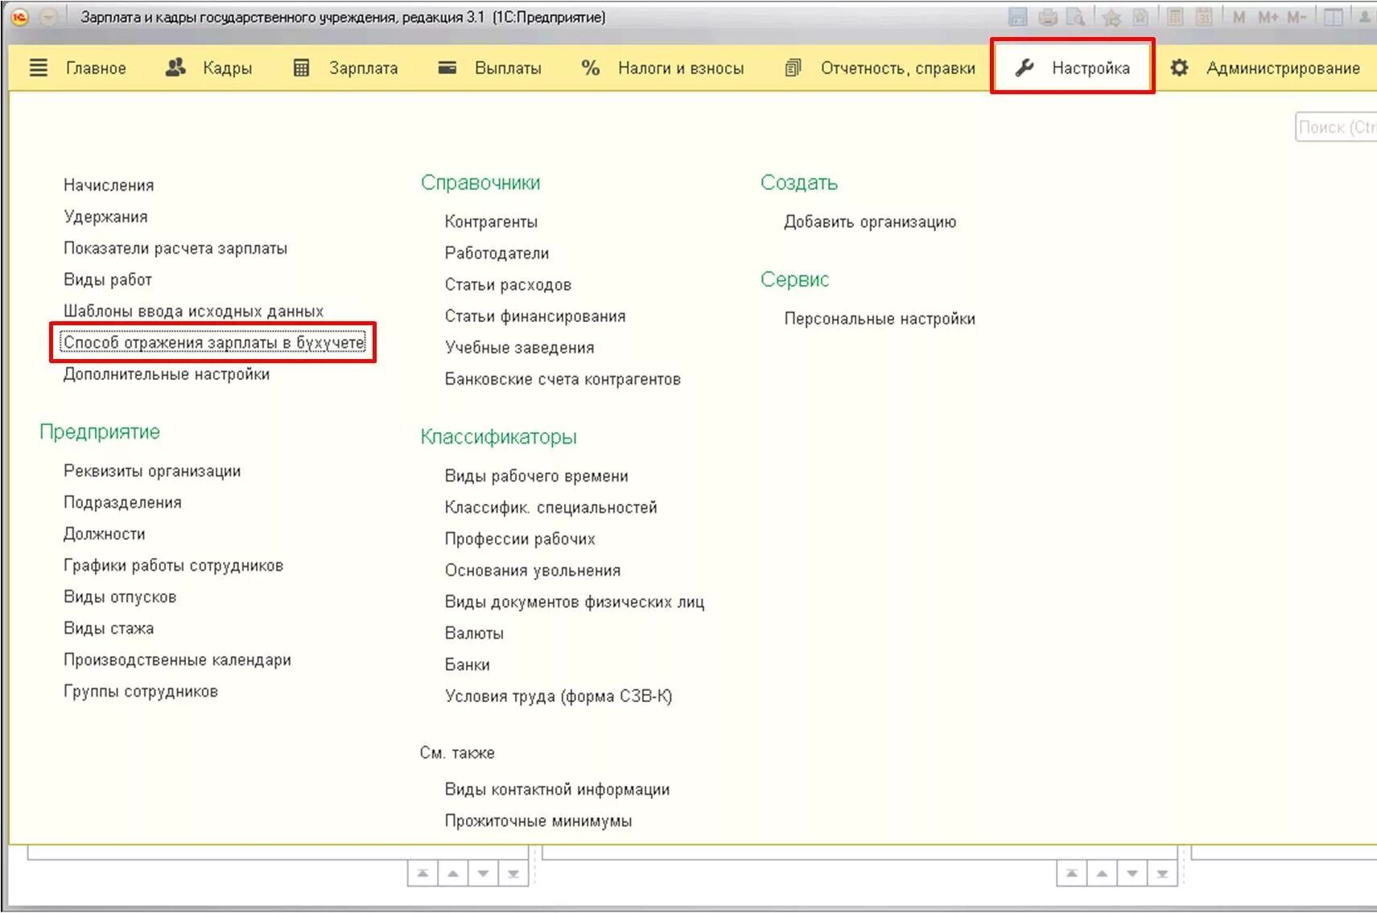The width and height of the screenshot is (1377, 913).
Task: Click the Save diskette icon in title bar
Action: 1017,17
